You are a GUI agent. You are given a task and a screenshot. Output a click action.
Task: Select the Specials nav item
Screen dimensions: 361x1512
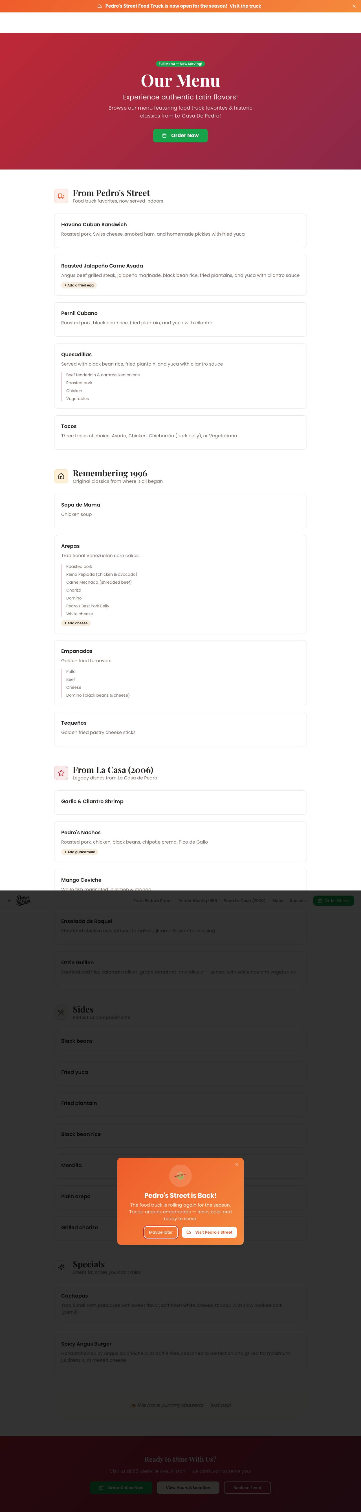[x=298, y=900]
